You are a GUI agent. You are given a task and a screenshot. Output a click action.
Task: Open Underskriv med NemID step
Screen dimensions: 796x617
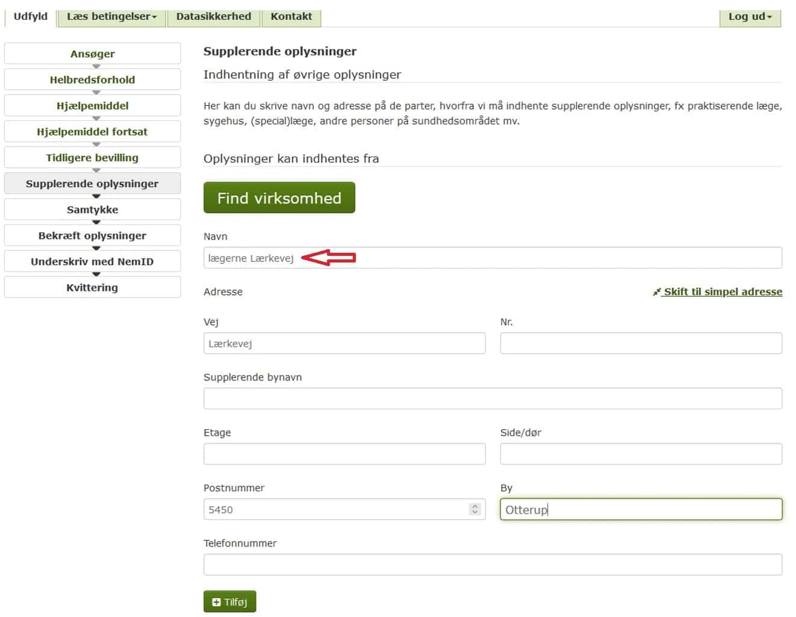tap(92, 261)
